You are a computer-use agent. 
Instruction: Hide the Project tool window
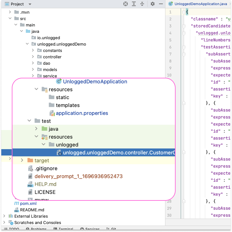pyautogui.click(x=161, y=4)
